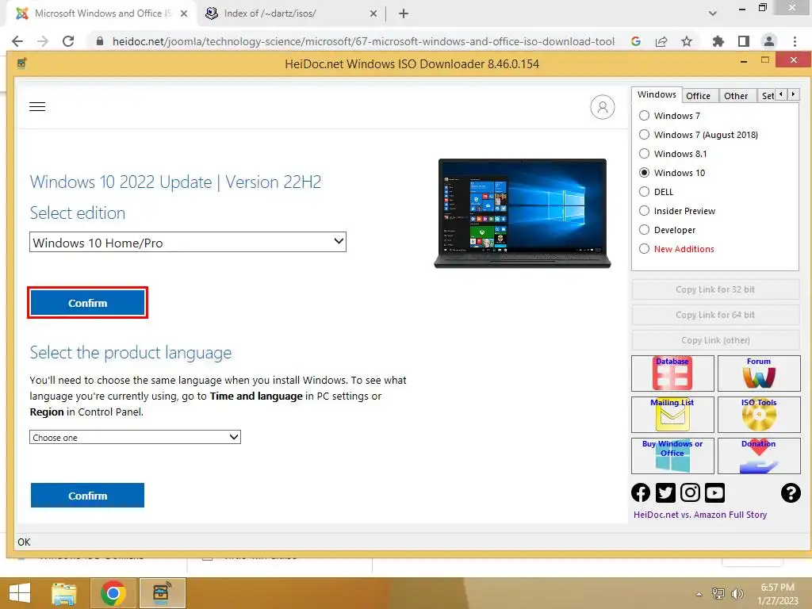This screenshot has height=609, width=812.
Task: Click Copy Link for 64 bit
Action: click(x=715, y=315)
